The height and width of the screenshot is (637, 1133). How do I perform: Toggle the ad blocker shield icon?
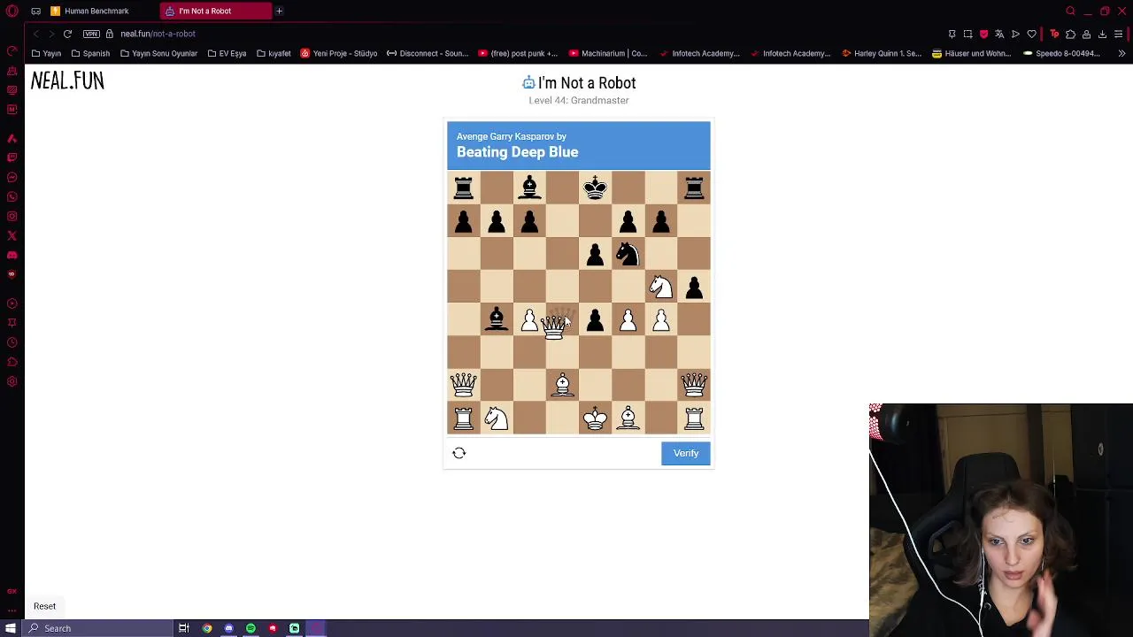[983, 34]
